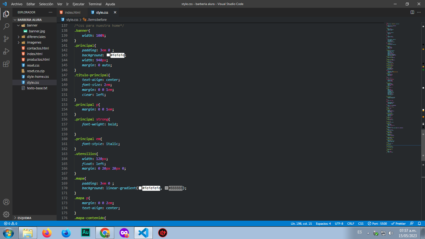
Task: Open the Manage gear icon
Action: 6,214
